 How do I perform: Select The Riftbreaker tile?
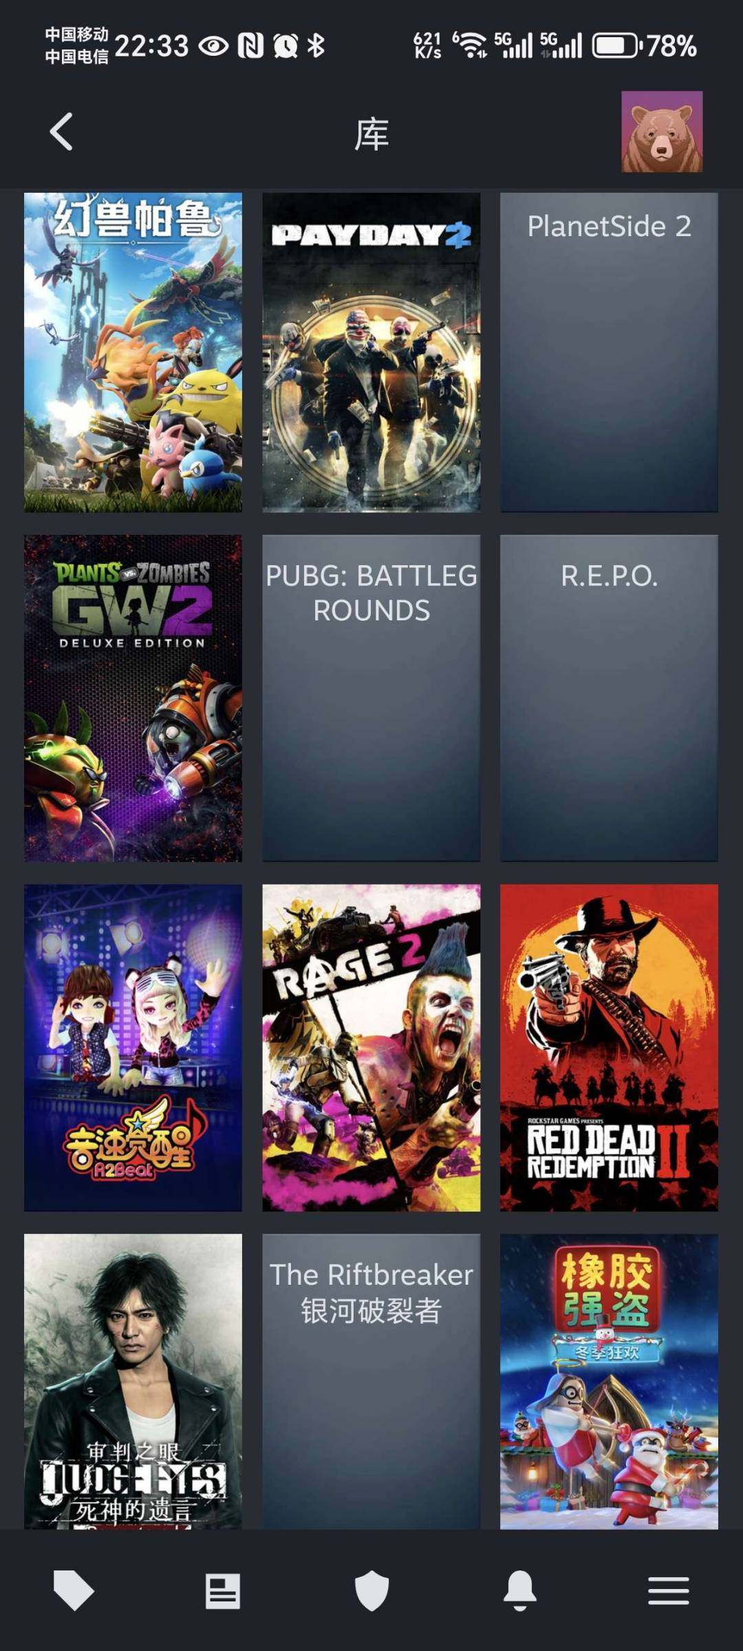pos(371,1381)
